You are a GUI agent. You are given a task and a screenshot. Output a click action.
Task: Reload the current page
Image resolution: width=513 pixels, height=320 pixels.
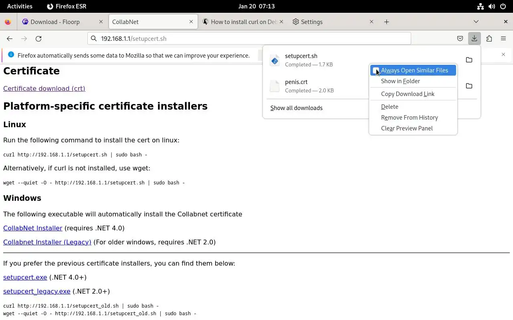pos(38,38)
